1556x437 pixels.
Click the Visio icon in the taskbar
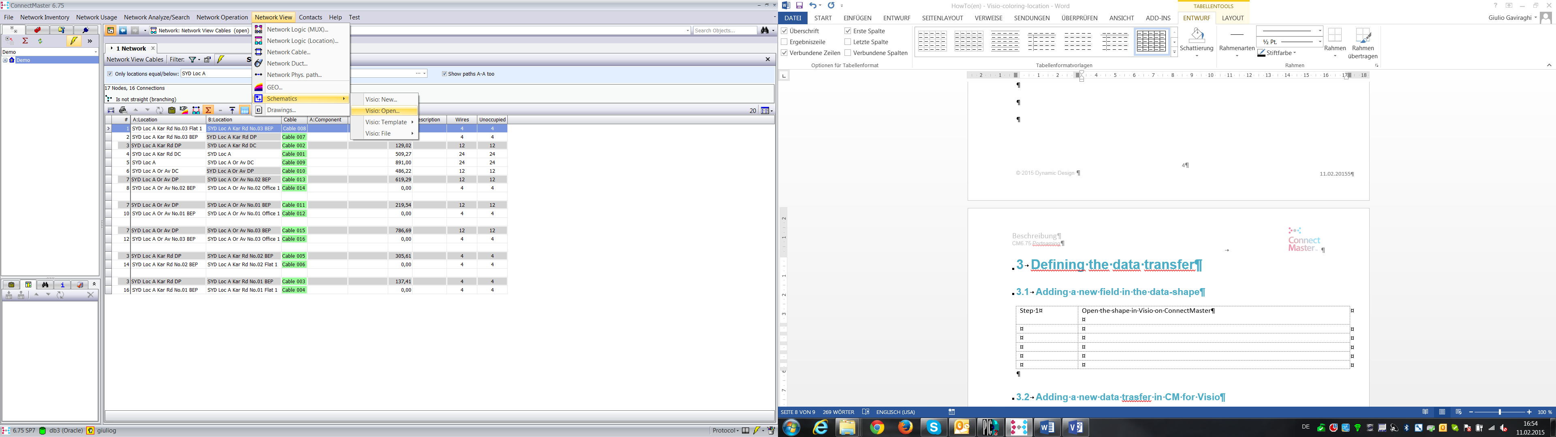[x=1075, y=427]
